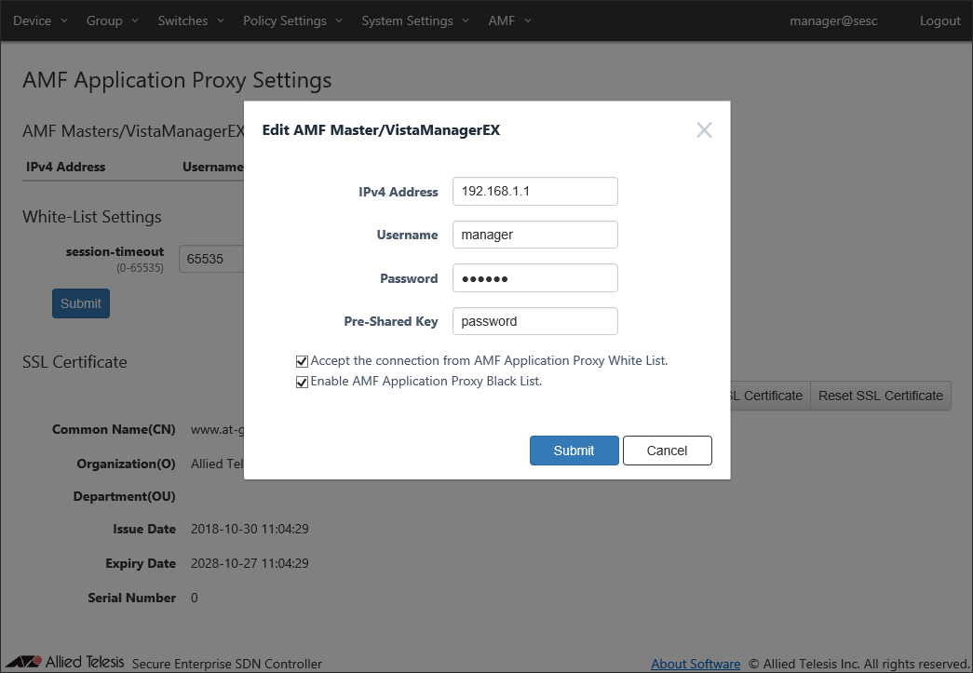
Task: Click into the Password field
Action: pos(534,278)
